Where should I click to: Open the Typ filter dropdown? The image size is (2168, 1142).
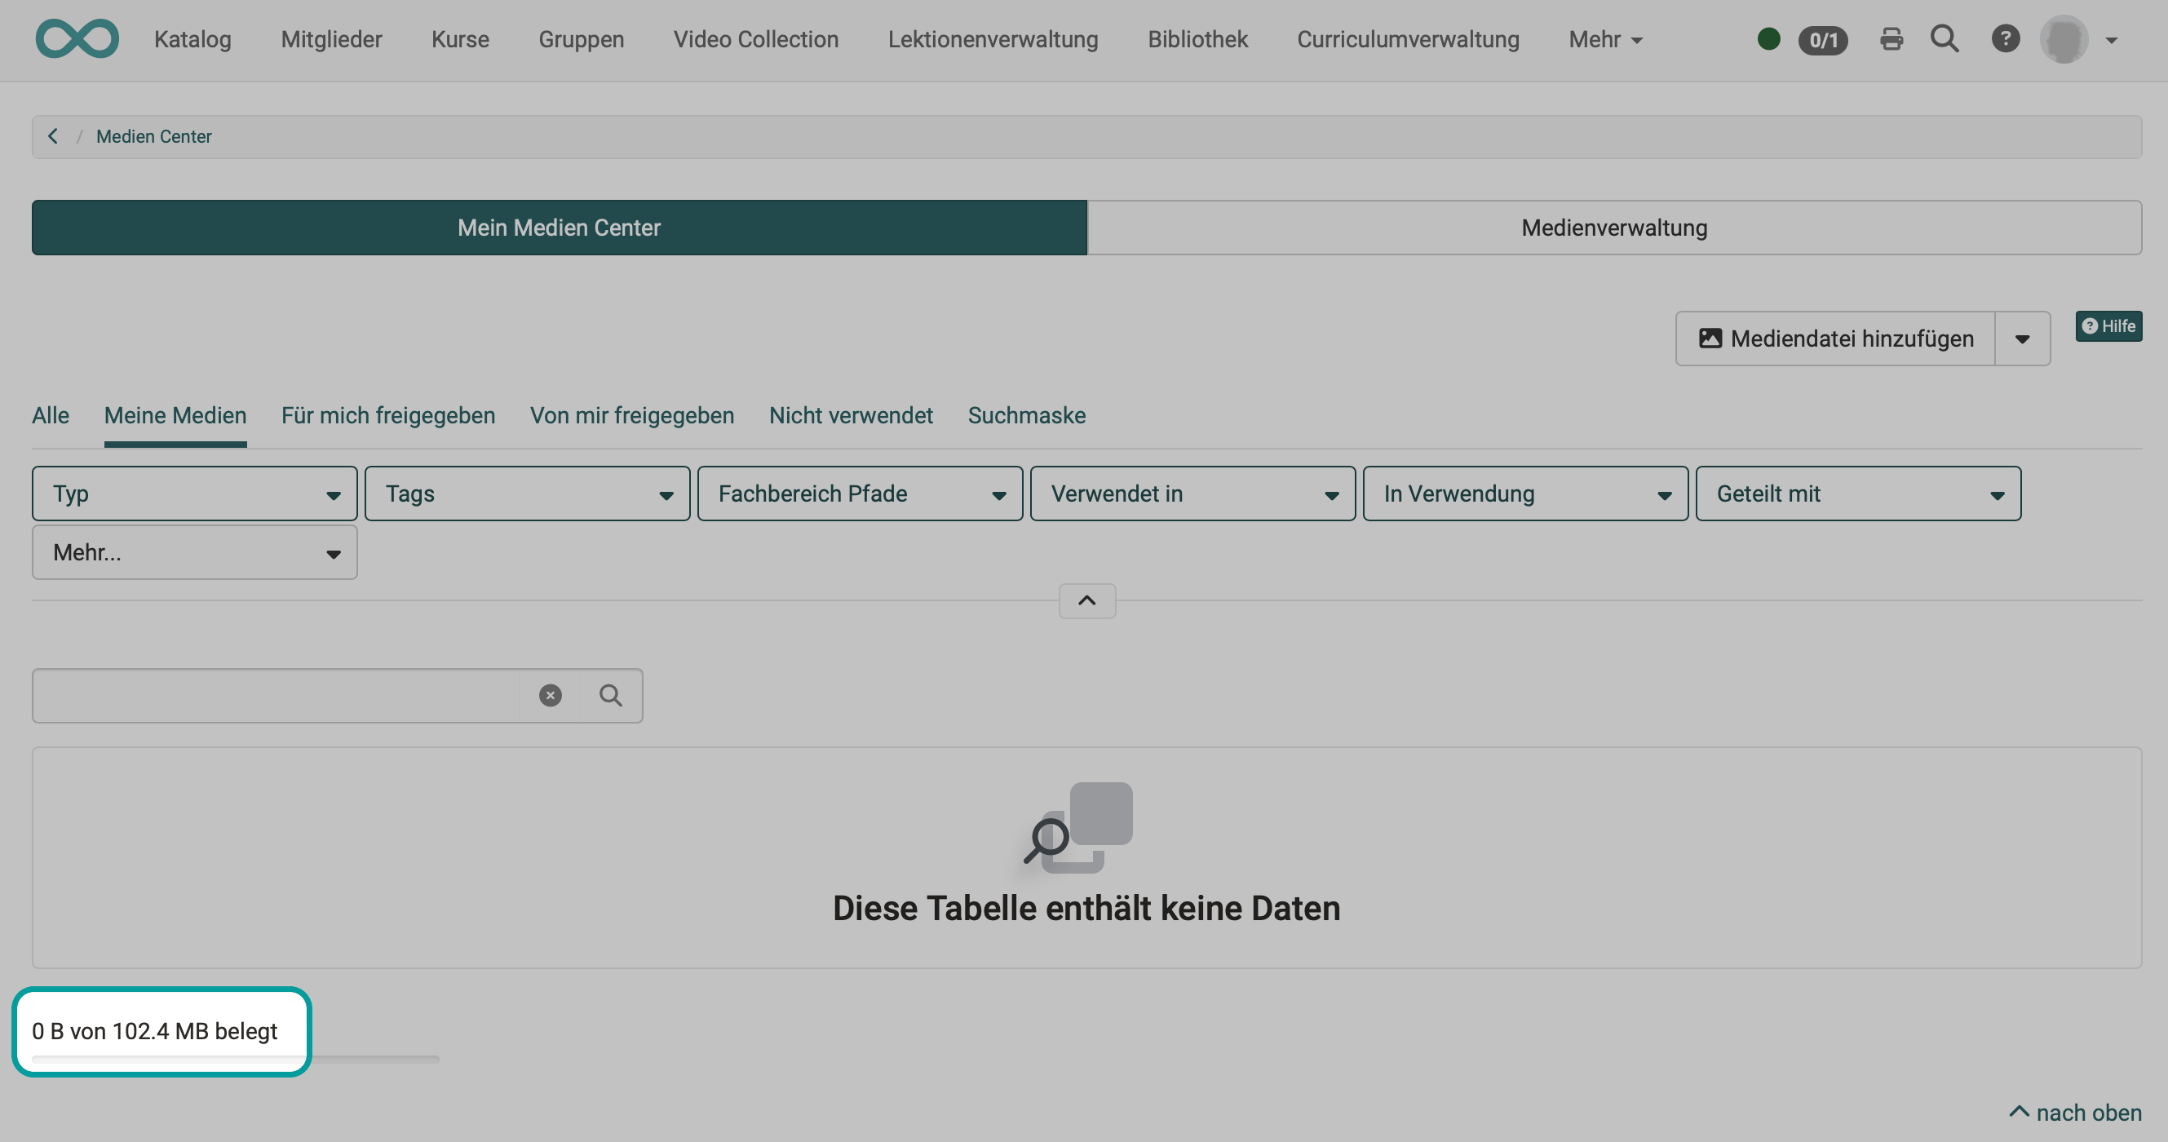194,494
